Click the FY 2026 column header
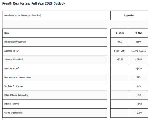The height and width of the screenshot is (120, 151). [x=138, y=33]
